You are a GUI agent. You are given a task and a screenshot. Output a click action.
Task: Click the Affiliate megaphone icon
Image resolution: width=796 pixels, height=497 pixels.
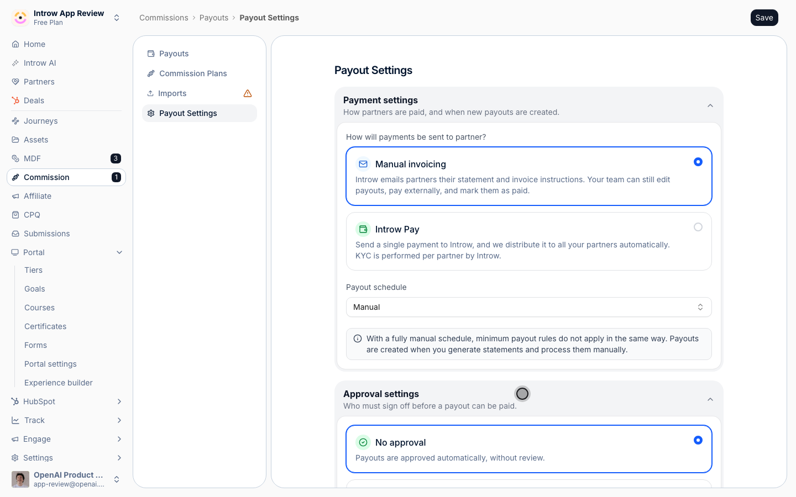[x=15, y=196]
